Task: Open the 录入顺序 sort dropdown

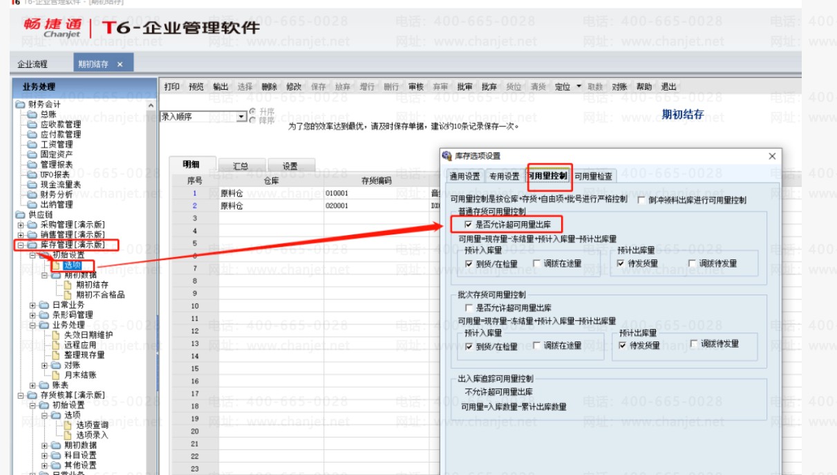Action: point(241,117)
